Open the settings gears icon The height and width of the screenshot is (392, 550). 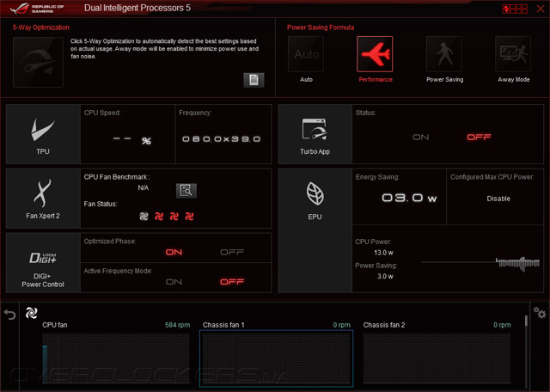[540, 312]
